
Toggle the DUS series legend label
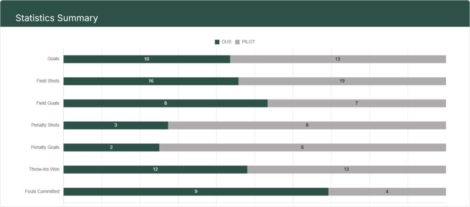pyautogui.click(x=226, y=42)
